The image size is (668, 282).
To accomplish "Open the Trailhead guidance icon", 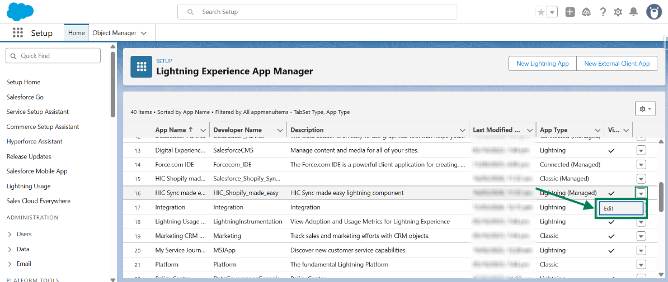I will pos(586,12).
